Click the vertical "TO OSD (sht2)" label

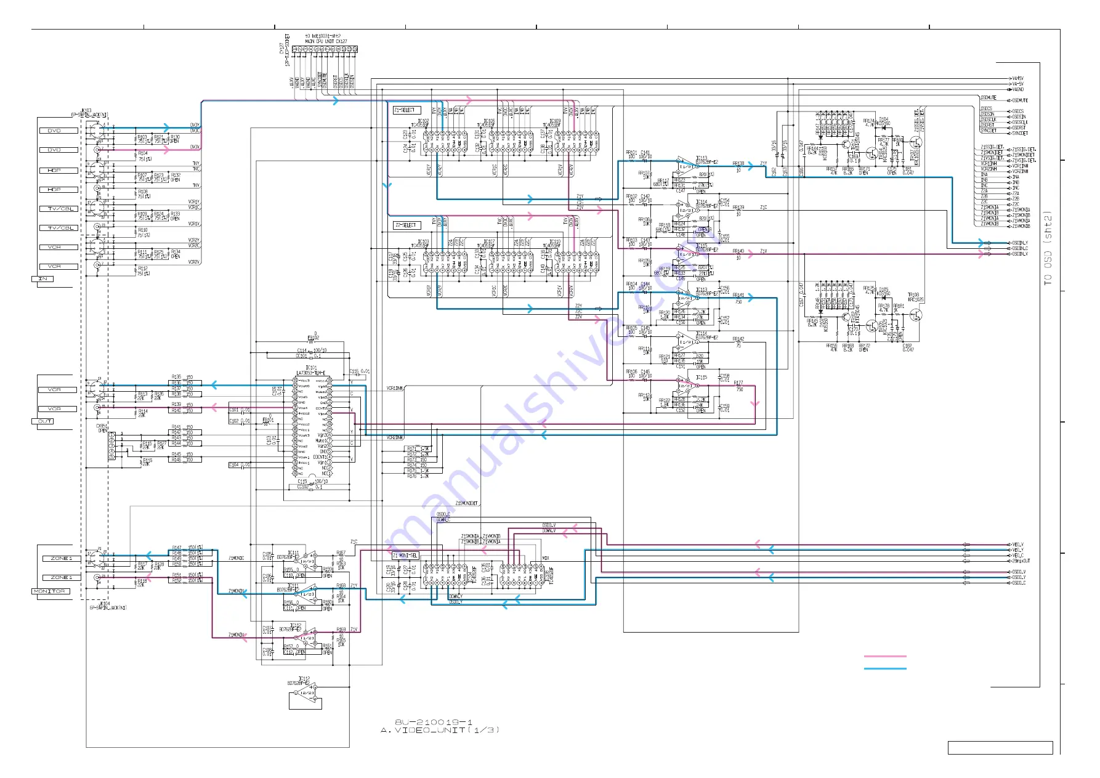click(x=1048, y=248)
